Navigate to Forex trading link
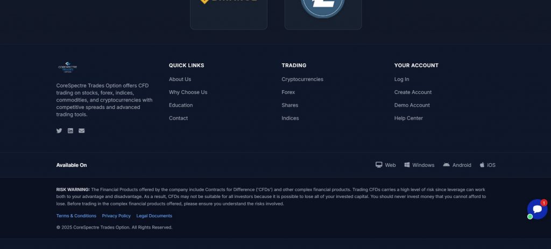Viewport: 551px width, 249px height. point(288,92)
